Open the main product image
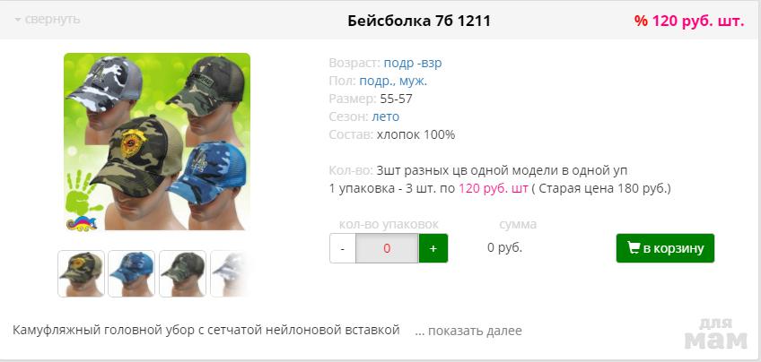Screen dimensions: 761x362 157,142
